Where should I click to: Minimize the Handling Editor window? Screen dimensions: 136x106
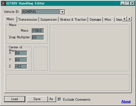pyautogui.click(x=123, y=3)
